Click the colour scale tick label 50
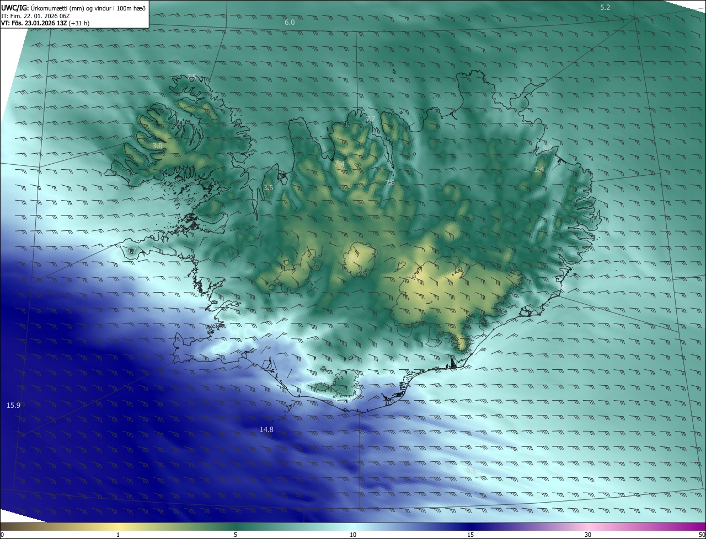This screenshot has height=539, width=706. coord(702,535)
